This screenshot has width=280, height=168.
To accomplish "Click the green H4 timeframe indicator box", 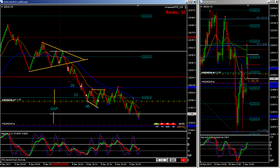I will [156, 124].
